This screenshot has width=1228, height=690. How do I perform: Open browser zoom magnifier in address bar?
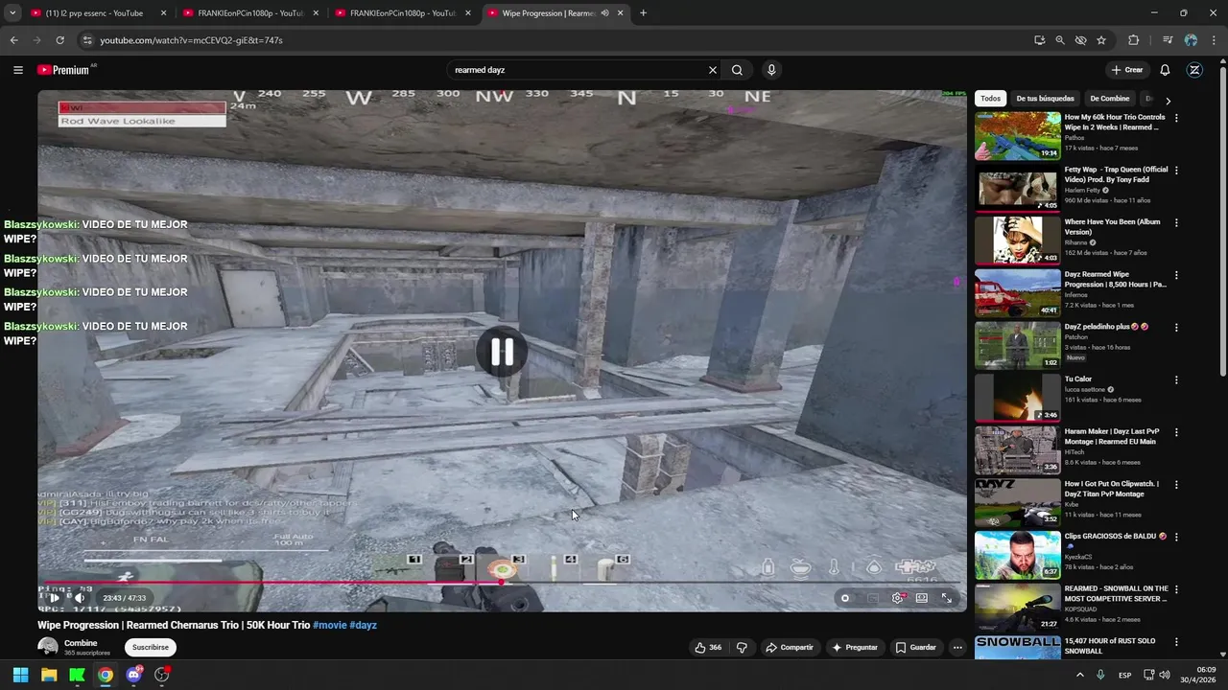pos(1060,40)
